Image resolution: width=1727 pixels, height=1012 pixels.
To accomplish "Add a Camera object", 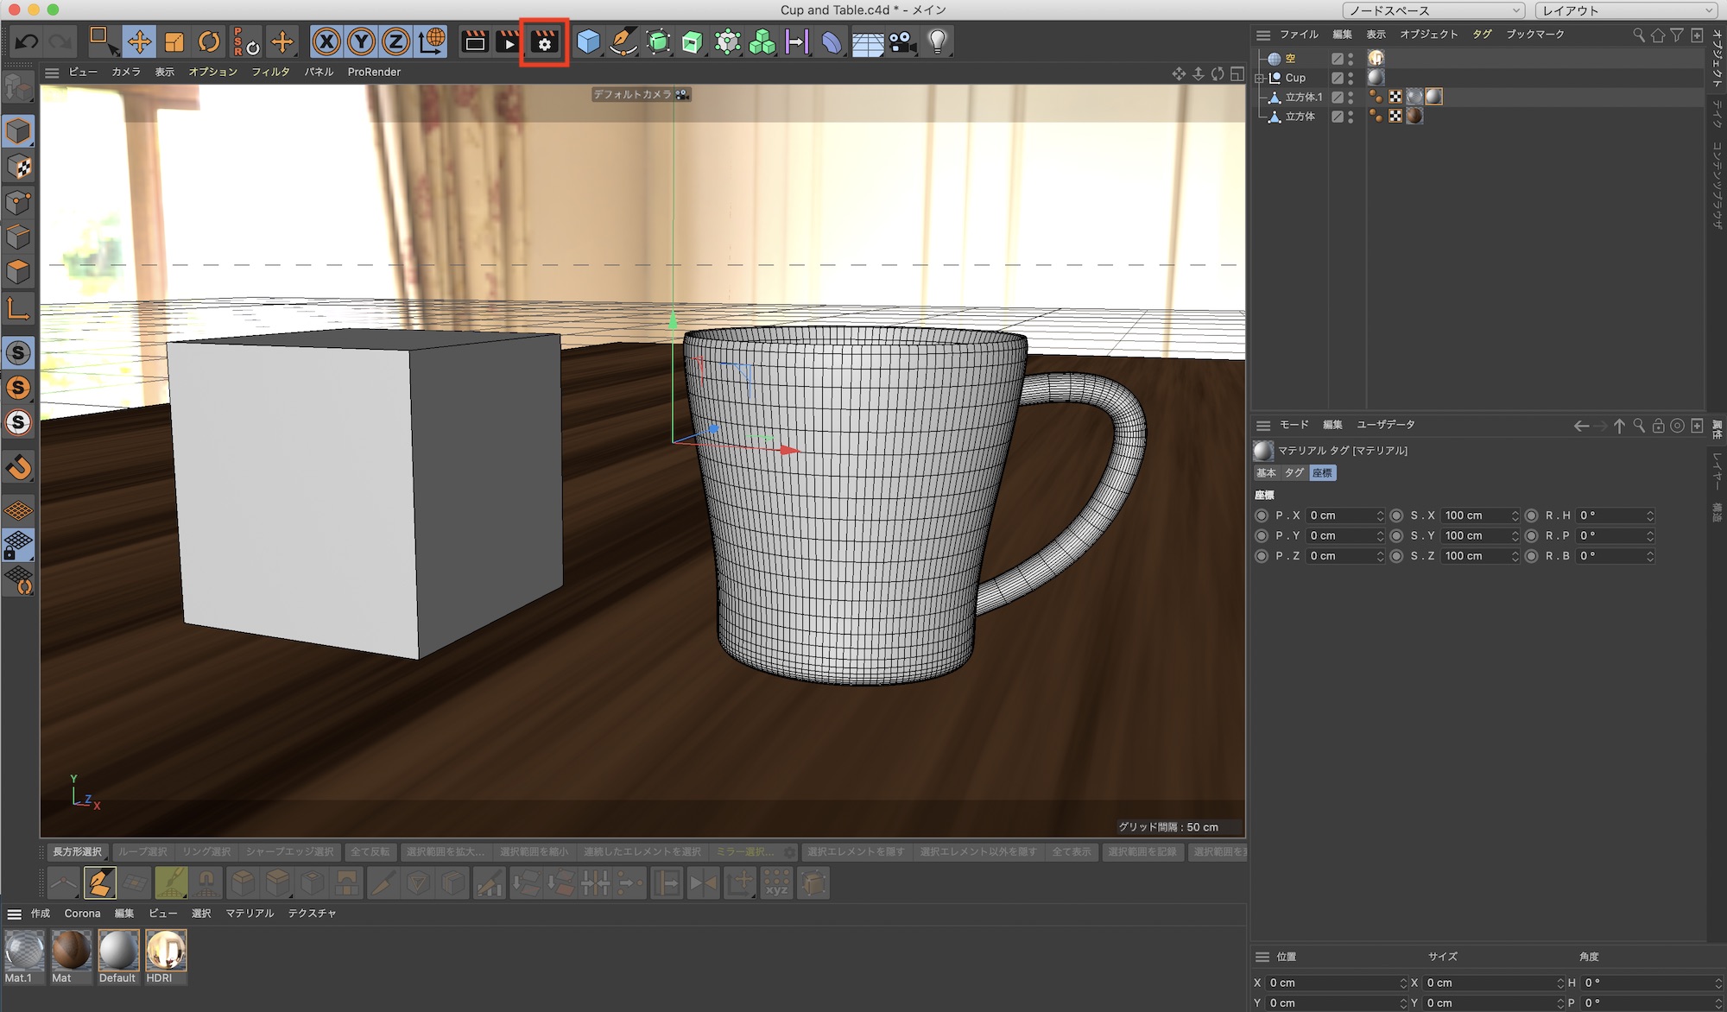I will click(x=902, y=41).
